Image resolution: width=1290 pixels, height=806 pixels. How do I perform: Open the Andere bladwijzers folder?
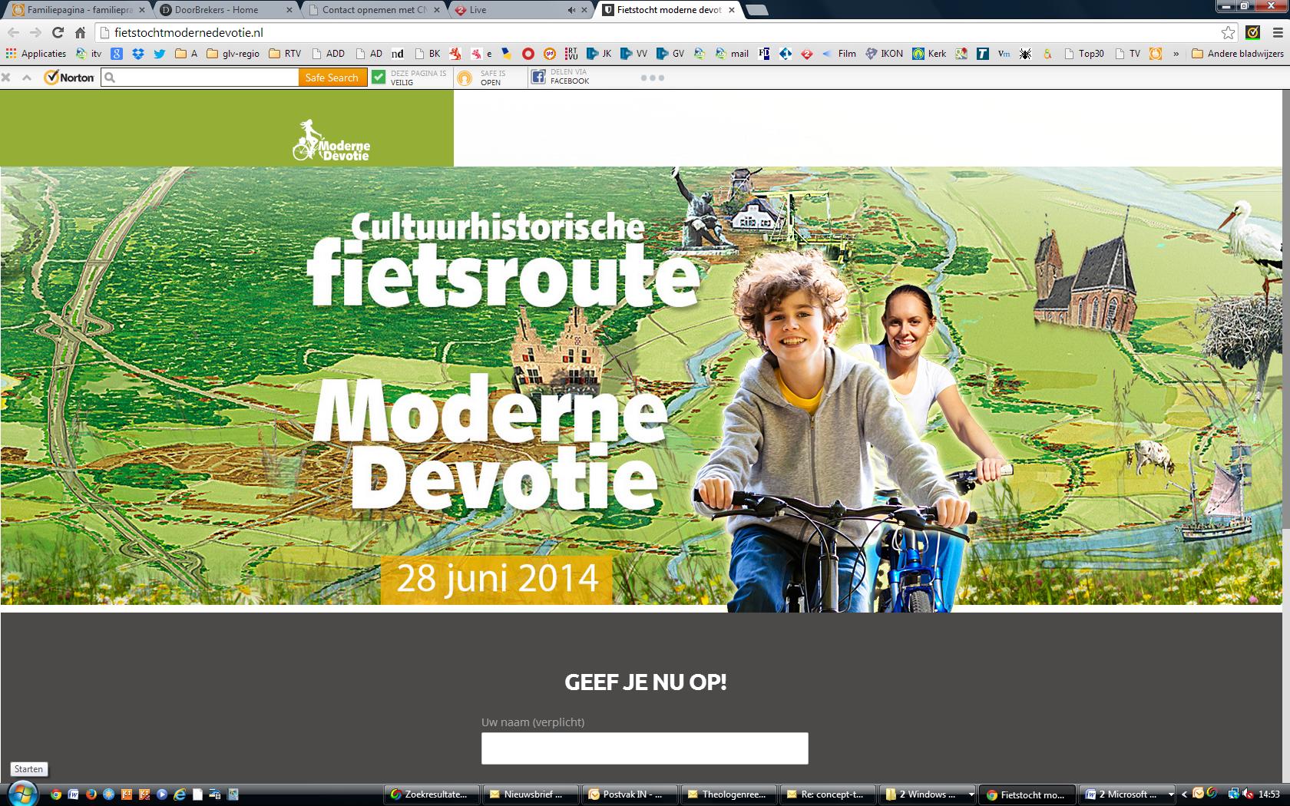tap(1237, 54)
